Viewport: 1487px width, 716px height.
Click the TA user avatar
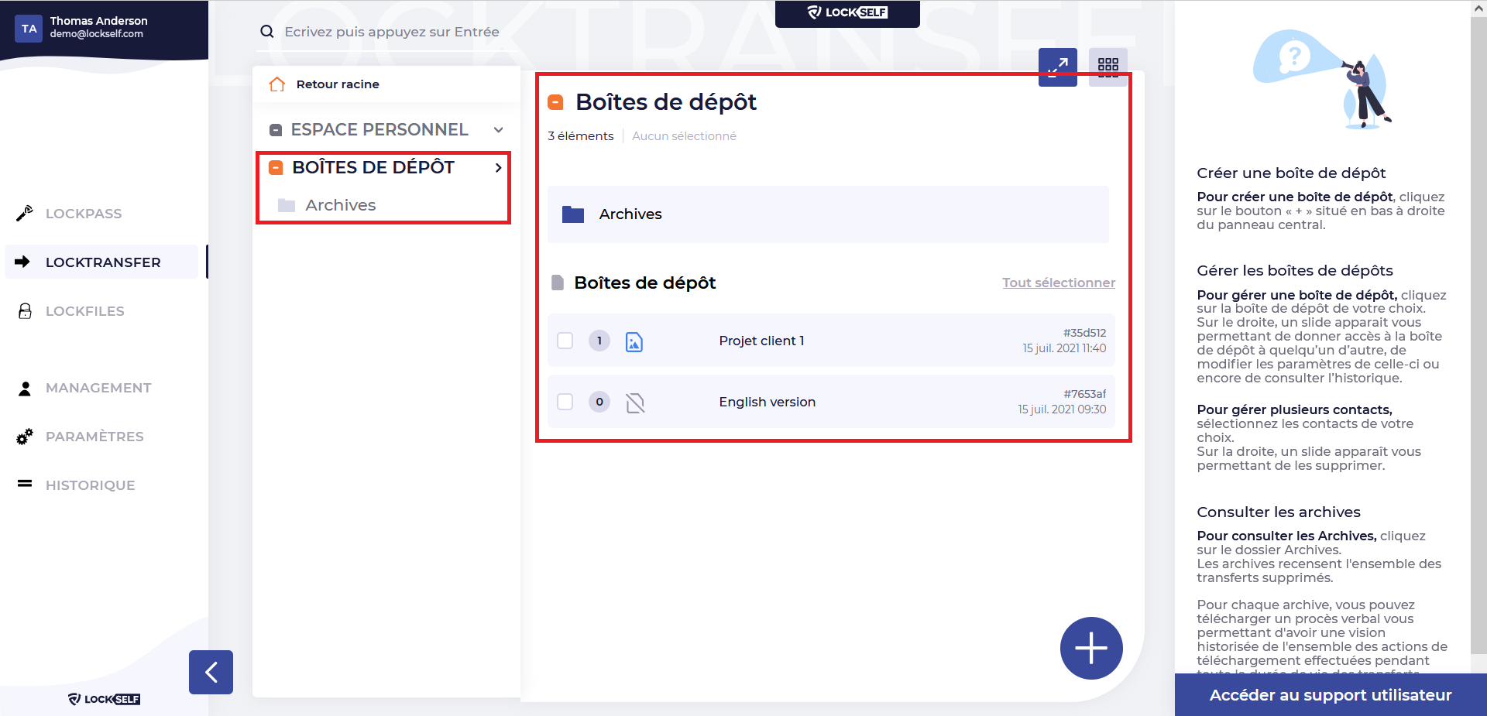coord(29,29)
